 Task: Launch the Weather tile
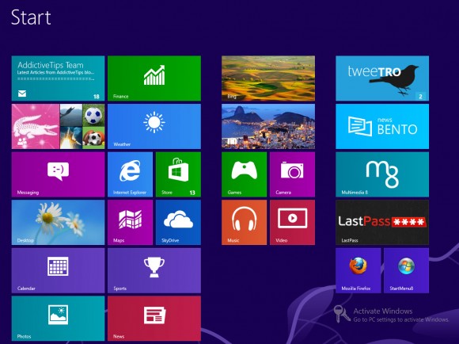(x=154, y=126)
